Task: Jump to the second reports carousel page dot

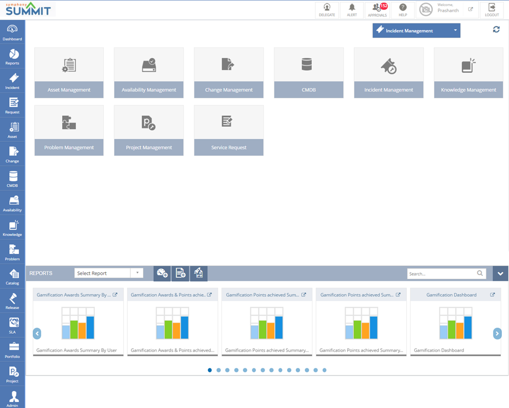Action: tap(218, 370)
